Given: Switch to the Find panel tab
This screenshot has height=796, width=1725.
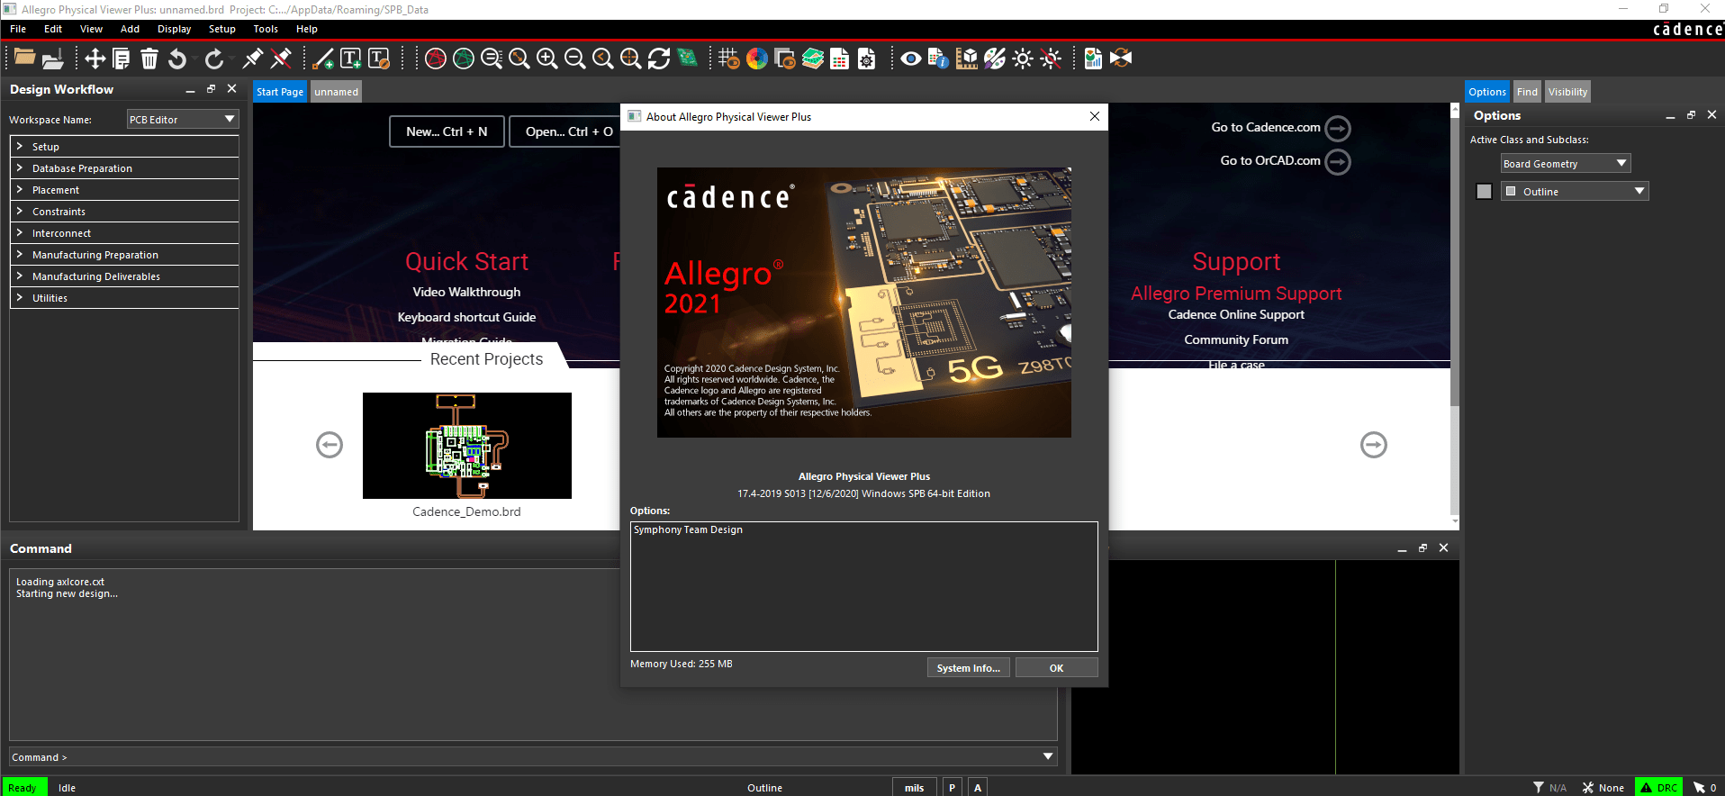Looking at the screenshot, I should pyautogui.click(x=1527, y=92).
